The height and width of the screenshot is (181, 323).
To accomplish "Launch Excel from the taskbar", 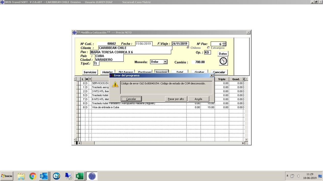I will pos(79,176).
